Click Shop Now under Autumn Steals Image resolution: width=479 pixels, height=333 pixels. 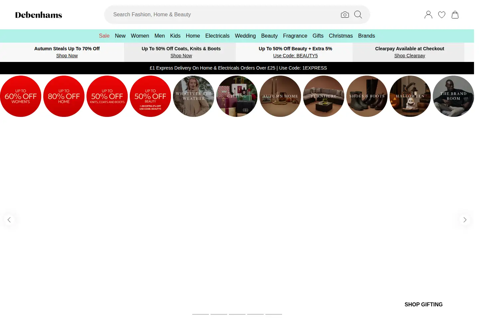click(67, 56)
